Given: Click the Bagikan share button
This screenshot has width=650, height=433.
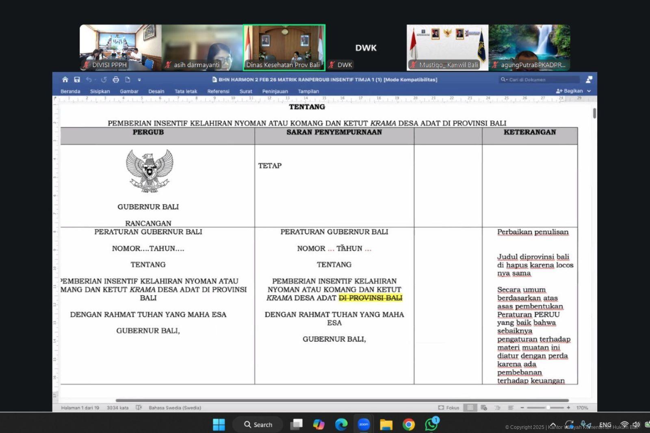Looking at the screenshot, I should point(570,91).
